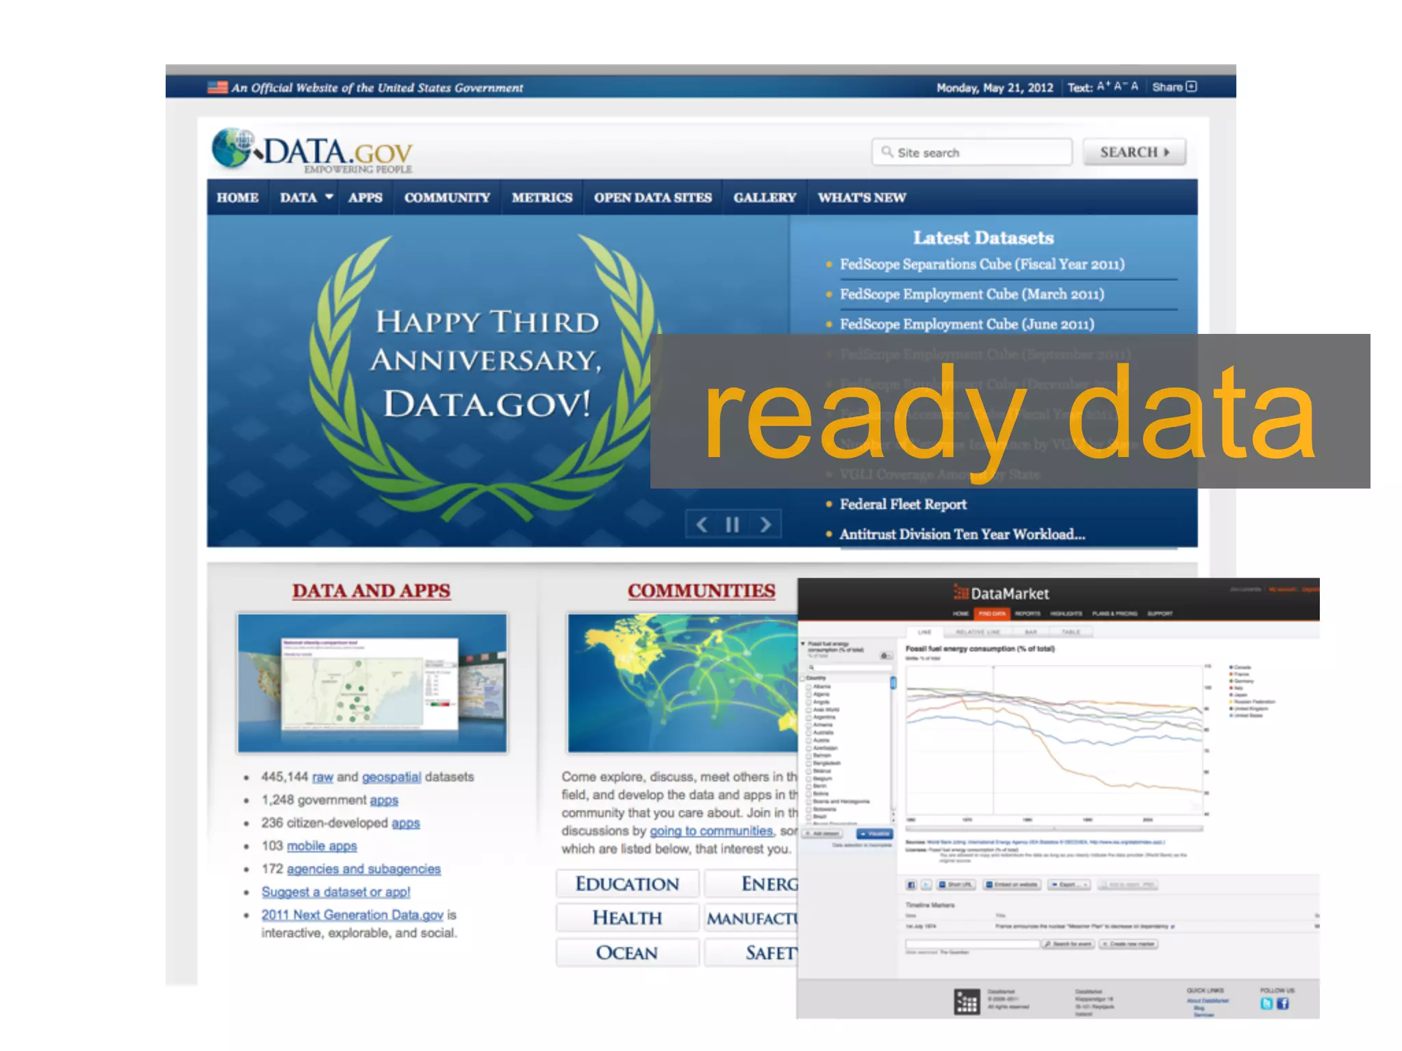1402x1051 pixels.
Task: Open the COMMUNITY navigation item
Action: [x=447, y=197]
